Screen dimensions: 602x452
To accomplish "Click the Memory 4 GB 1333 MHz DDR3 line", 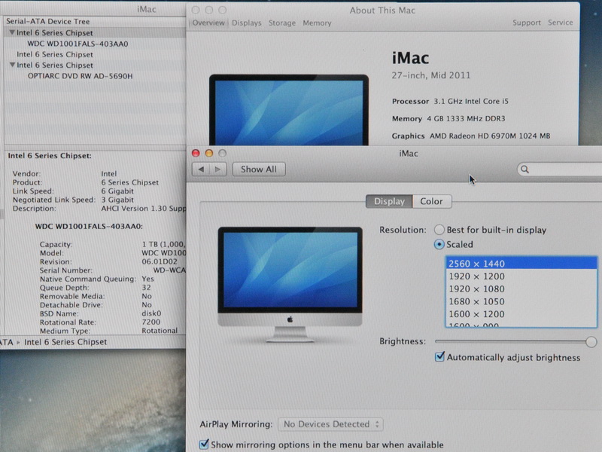I will (x=448, y=119).
